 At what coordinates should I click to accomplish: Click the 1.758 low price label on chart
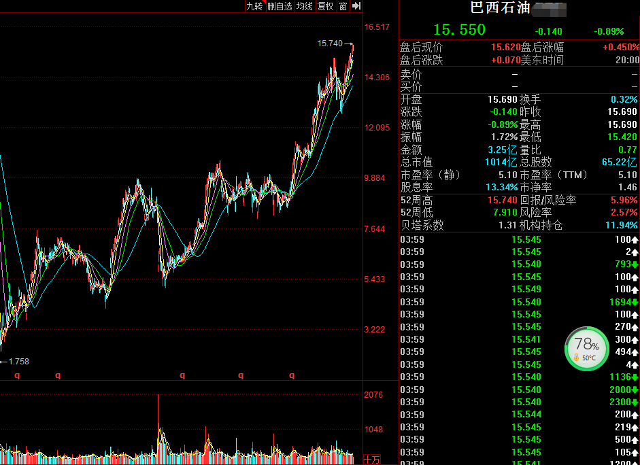18,362
